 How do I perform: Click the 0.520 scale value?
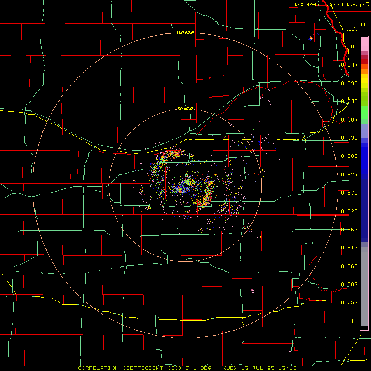coord(349,211)
